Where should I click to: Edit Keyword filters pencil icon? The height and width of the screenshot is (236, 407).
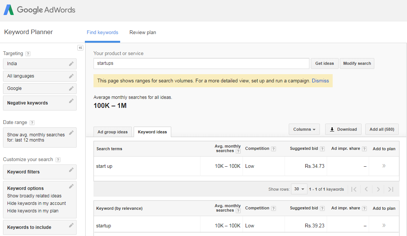click(x=71, y=170)
